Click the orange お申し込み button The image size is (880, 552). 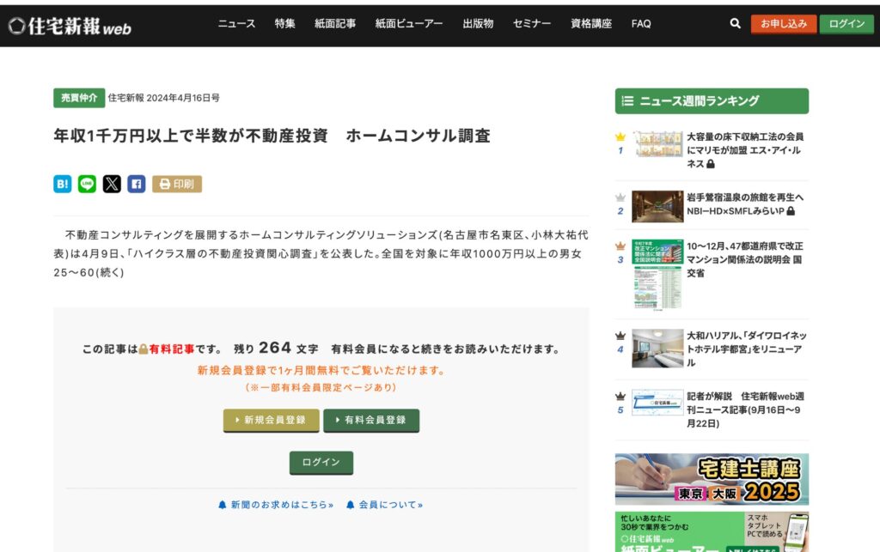(x=783, y=24)
